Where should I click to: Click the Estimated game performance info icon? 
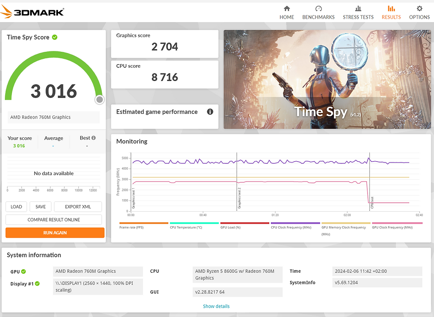pyautogui.click(x=210, y=112)
